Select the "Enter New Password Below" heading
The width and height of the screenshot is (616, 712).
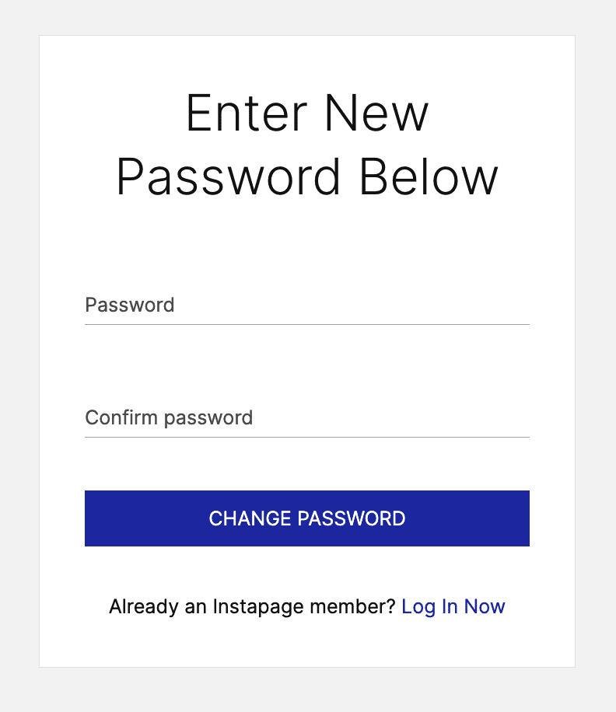307,145
